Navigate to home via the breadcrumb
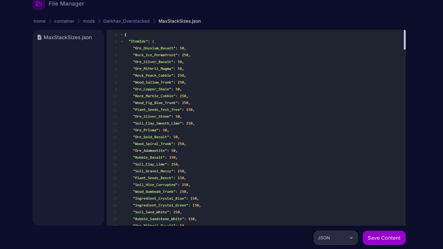Screen dimensions: 443x249 coord(39,21)
